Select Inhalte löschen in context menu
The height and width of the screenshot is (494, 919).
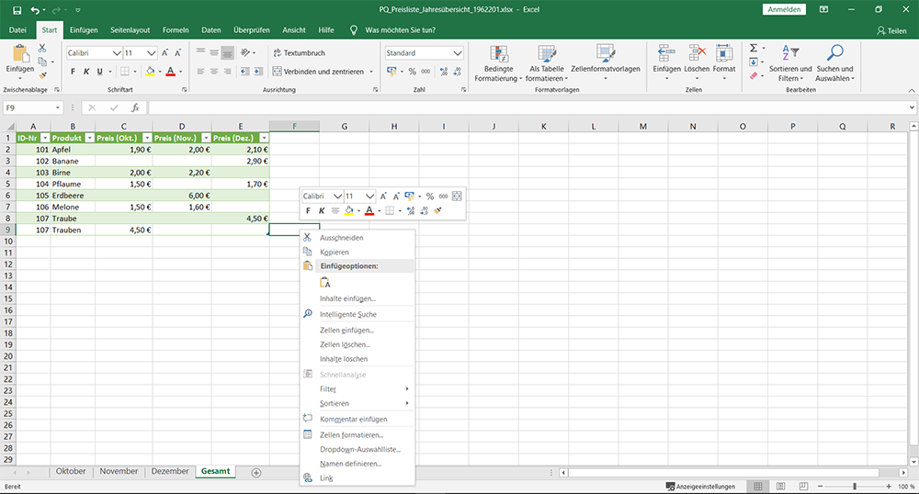pyautogui.click(x=344, y=359)
